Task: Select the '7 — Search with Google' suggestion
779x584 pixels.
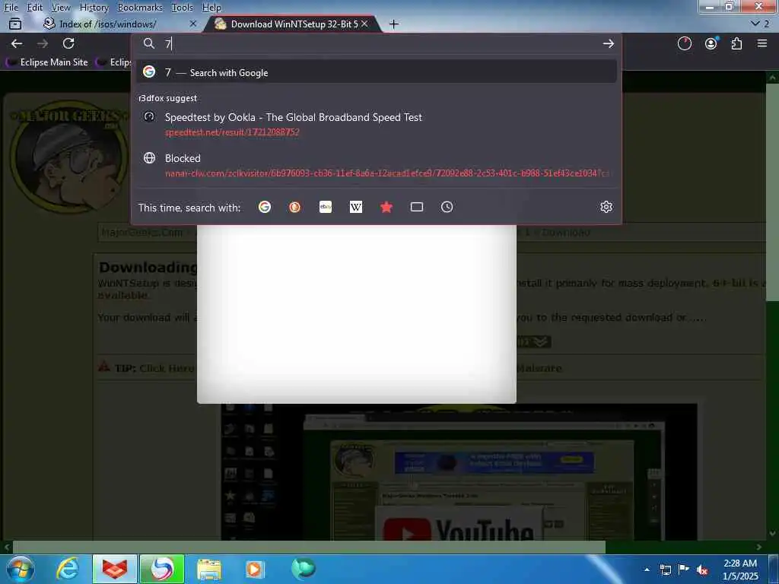Action: 376,72
